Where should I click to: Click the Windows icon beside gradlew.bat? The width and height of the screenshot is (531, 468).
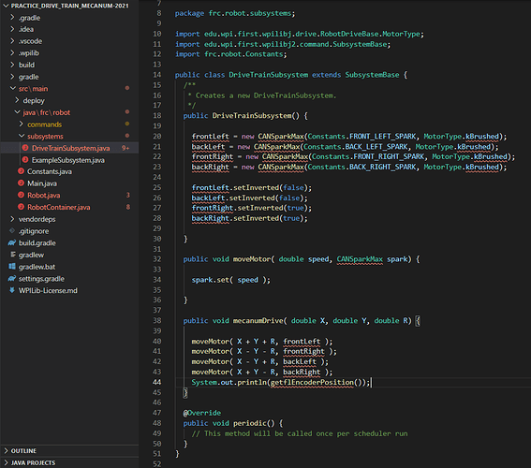[x=12, y=267]
